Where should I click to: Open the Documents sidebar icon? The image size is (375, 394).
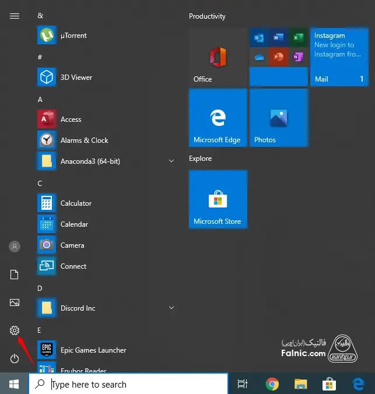pos(15,275)
